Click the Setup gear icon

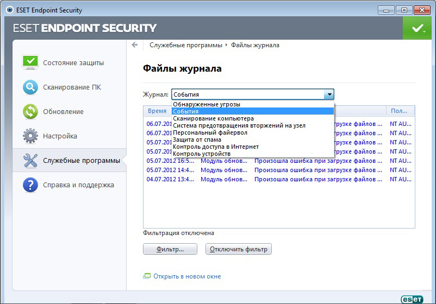pyautogui.click(x=30, y=136)
